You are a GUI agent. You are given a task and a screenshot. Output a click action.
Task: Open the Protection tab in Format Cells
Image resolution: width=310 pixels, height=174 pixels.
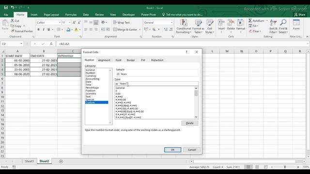pyautogui.click(x=157, y=60)
